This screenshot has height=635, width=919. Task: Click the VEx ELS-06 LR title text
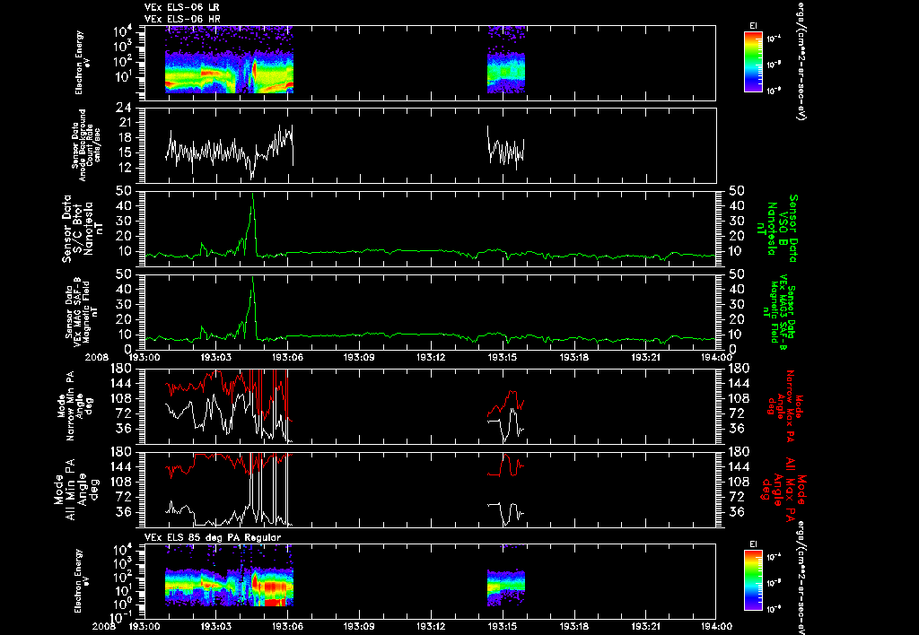click(x=181, y=7)
